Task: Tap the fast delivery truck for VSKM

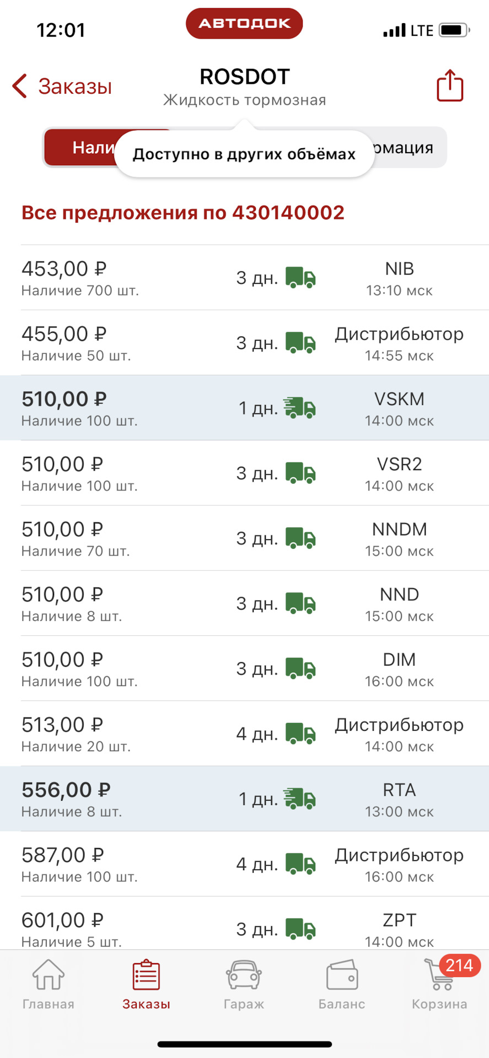Action: tap(300, 408)
